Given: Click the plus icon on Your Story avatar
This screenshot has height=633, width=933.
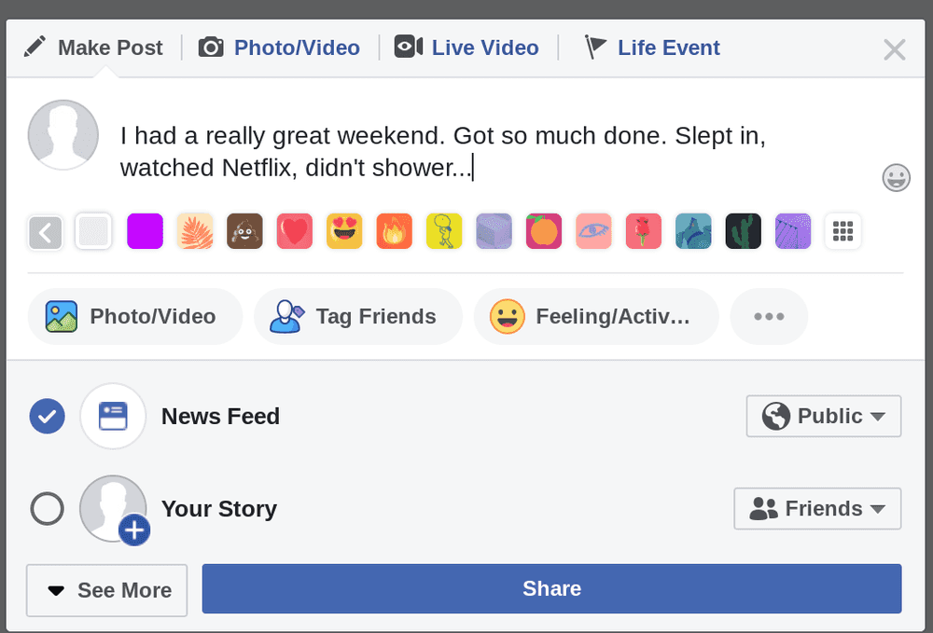Looking at the screenshot, I should pos(134,530).
